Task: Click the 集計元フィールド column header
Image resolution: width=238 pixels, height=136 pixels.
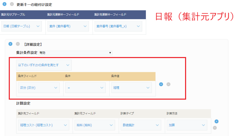Action: click(85, 113)
